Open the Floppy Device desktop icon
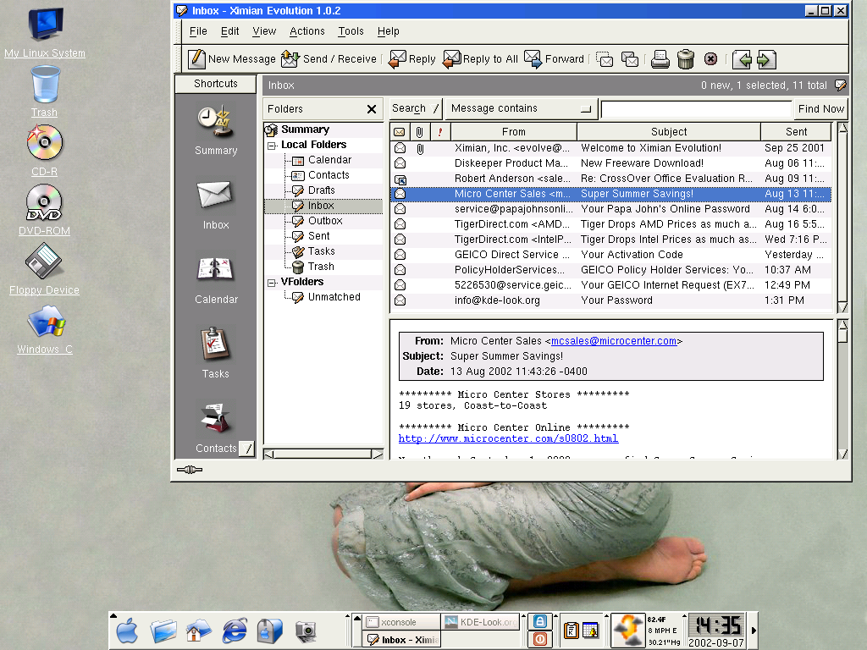Image resolution: width=867 pixels, height=650 pixels. click(44, 270)
